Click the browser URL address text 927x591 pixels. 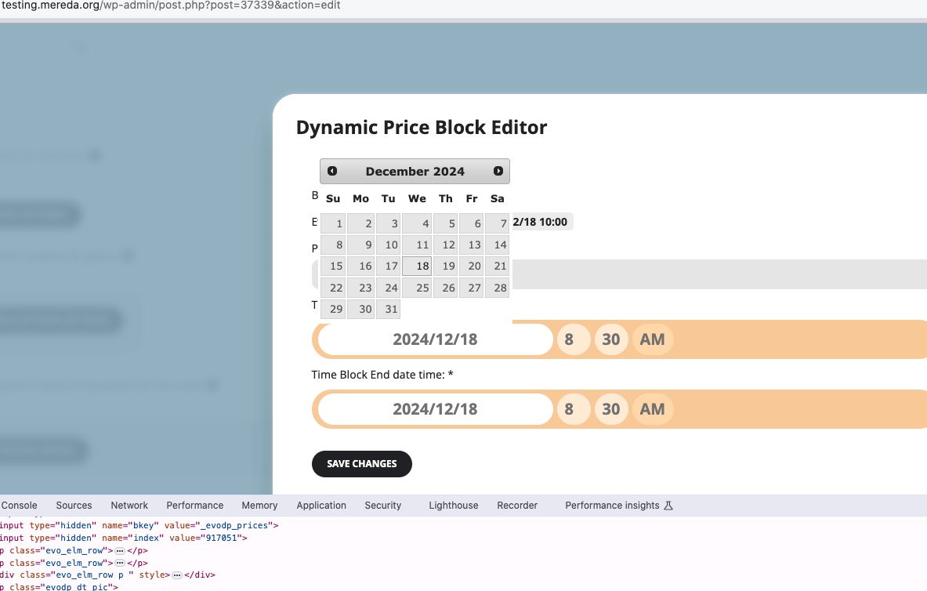(170, 5)
